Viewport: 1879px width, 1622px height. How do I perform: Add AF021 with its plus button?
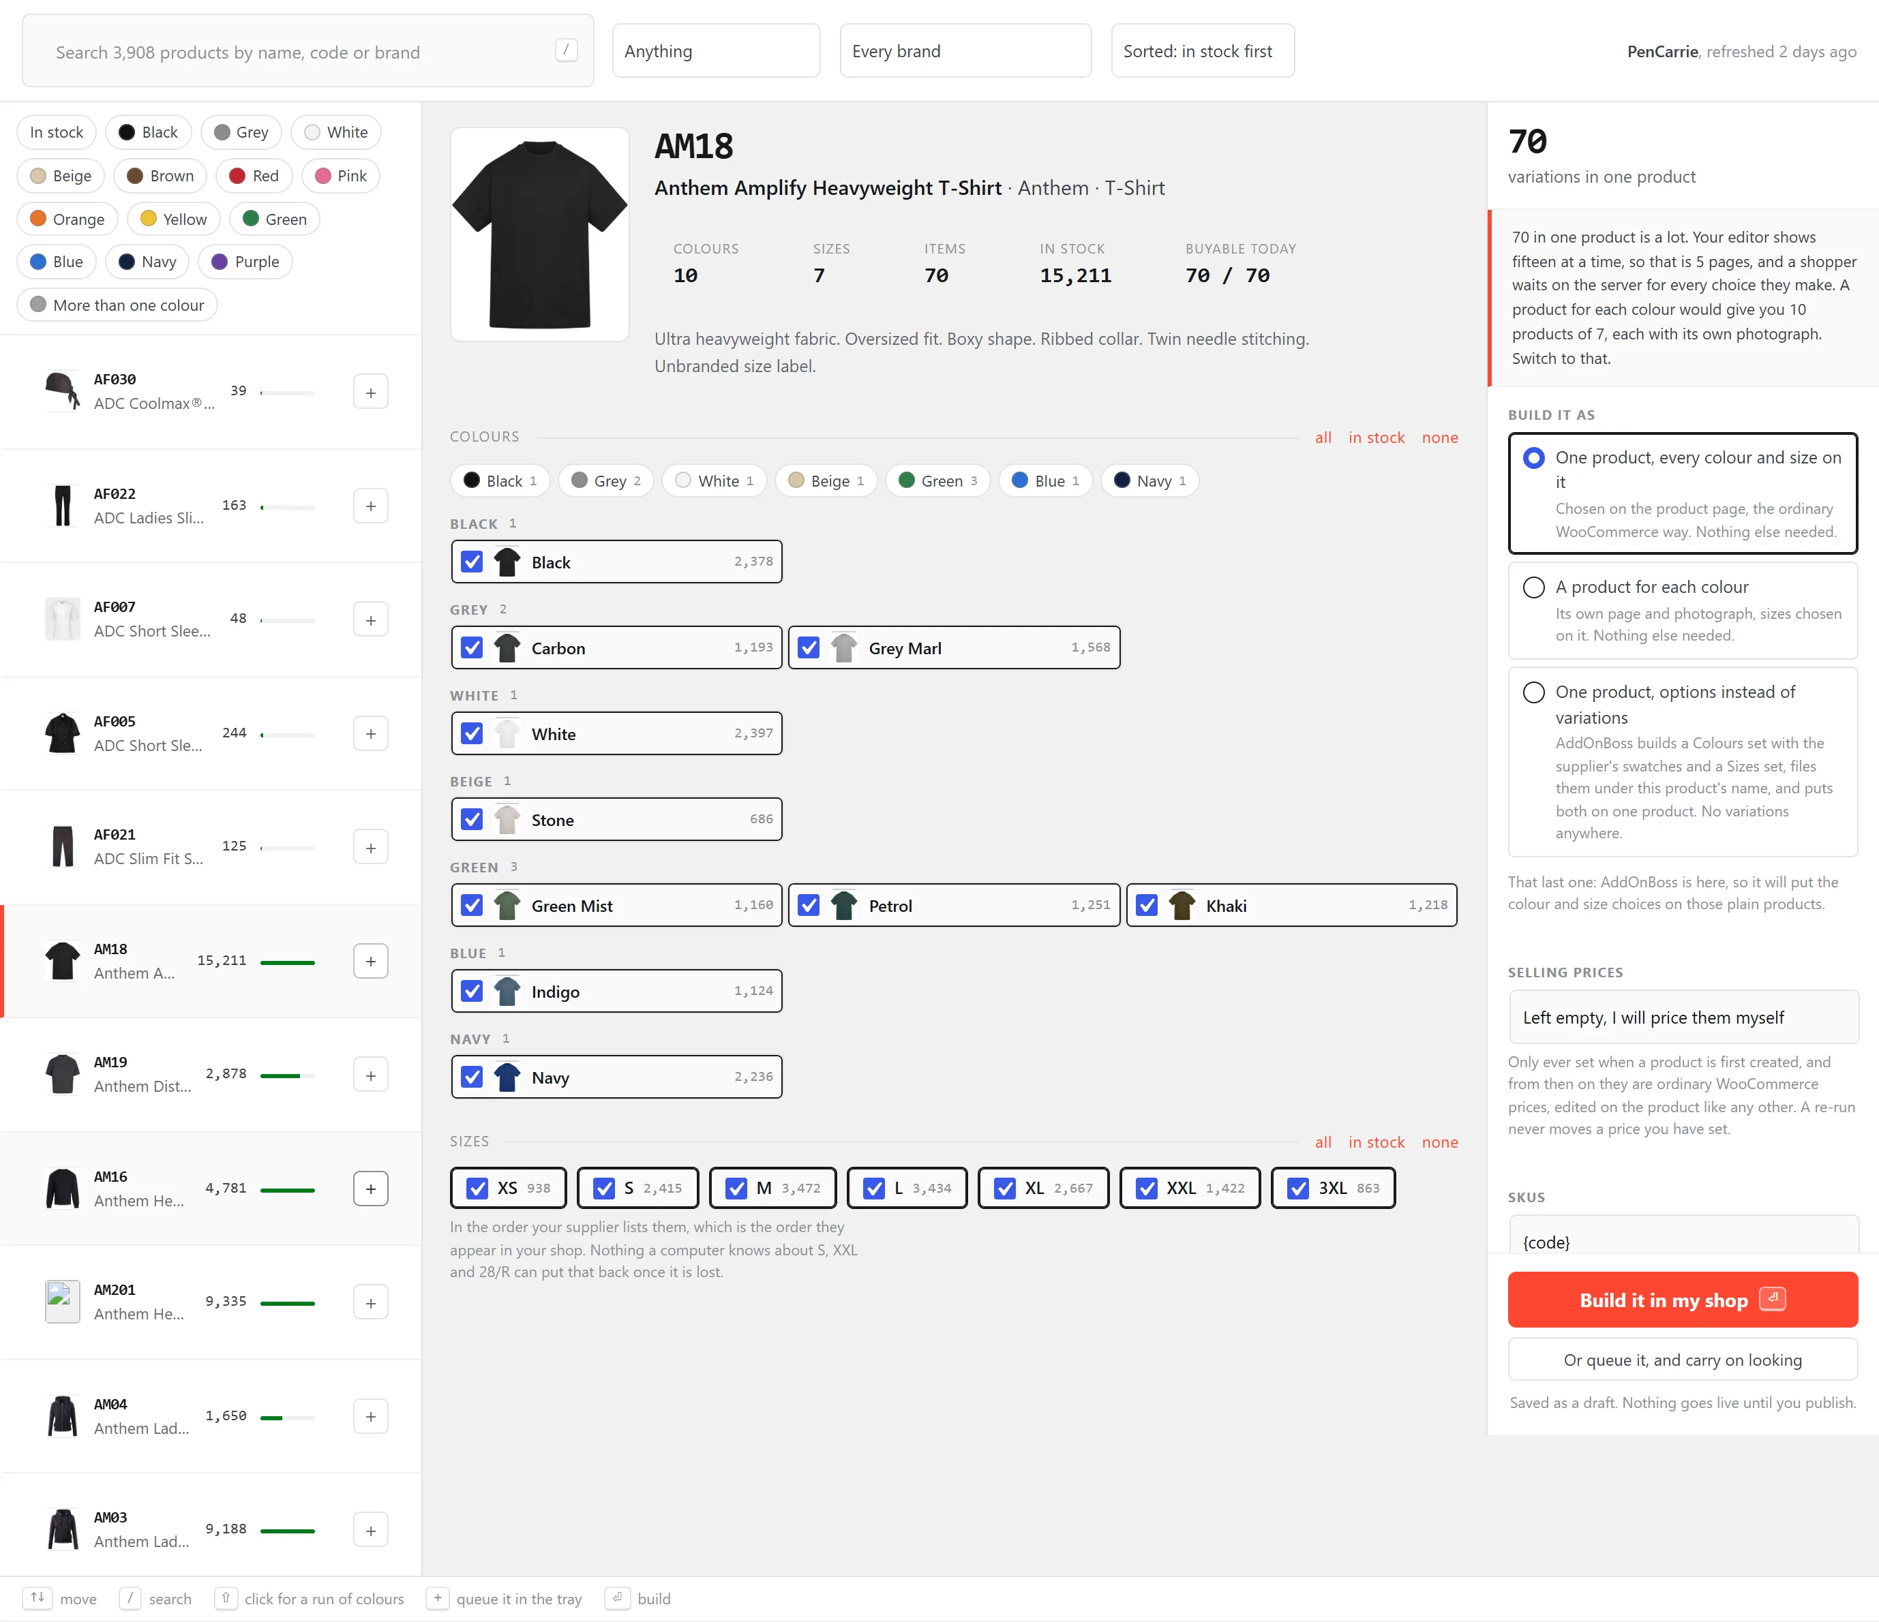pos(370,848)
